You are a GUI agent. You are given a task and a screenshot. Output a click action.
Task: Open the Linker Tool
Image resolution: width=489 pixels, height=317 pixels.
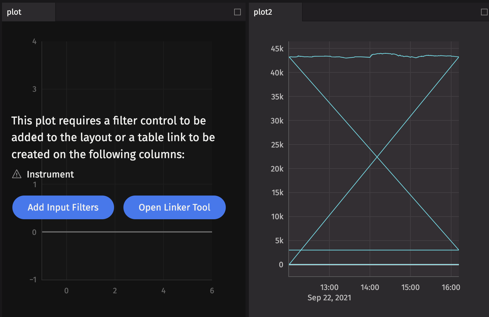point(174,207)
